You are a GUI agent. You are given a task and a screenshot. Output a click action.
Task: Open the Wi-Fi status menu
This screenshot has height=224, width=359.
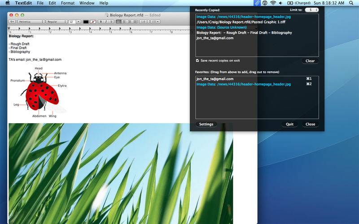point(273,3)
